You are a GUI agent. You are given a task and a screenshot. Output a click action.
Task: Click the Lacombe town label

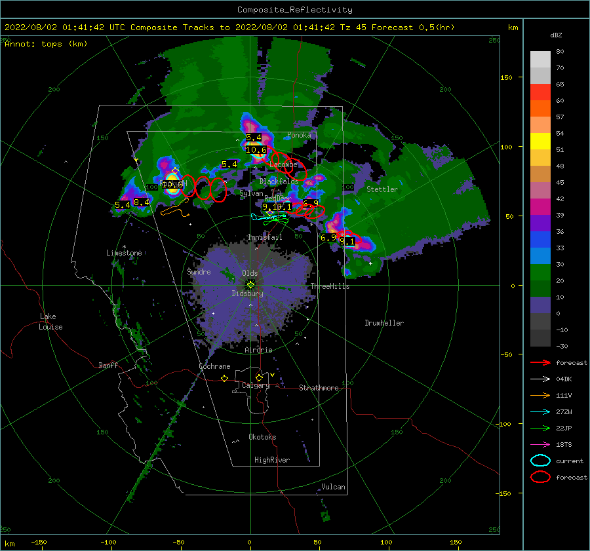(x=283, y=164)
